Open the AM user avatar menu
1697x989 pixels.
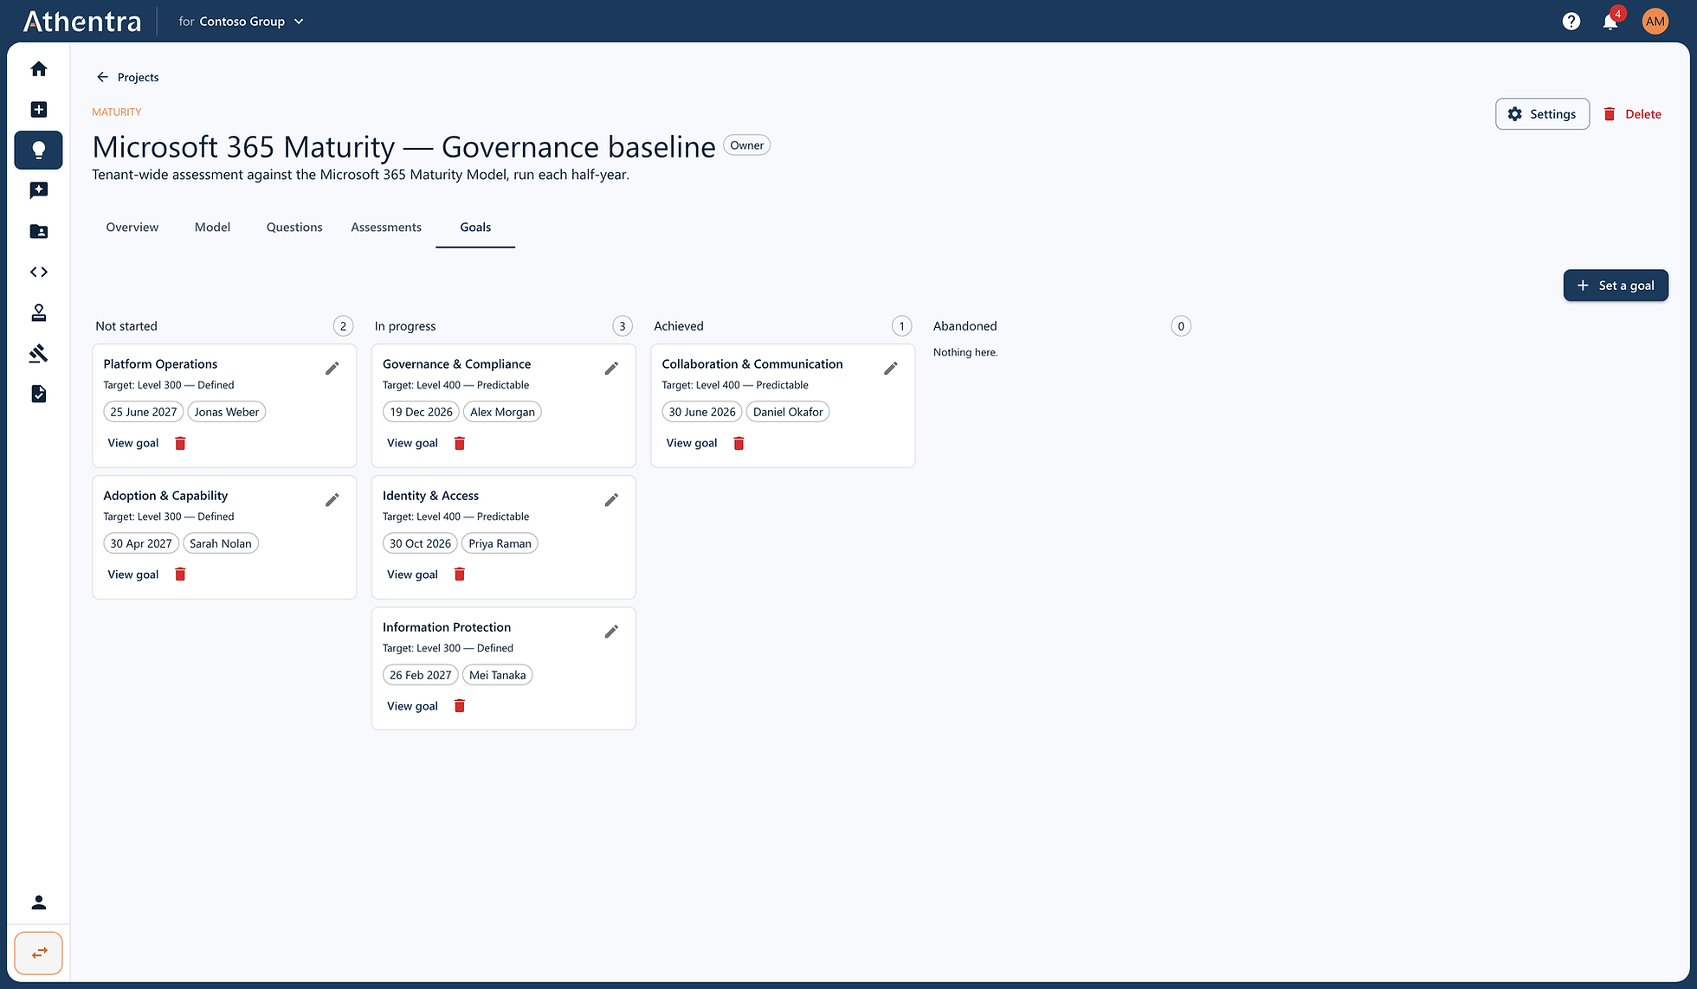[1655, 22]
